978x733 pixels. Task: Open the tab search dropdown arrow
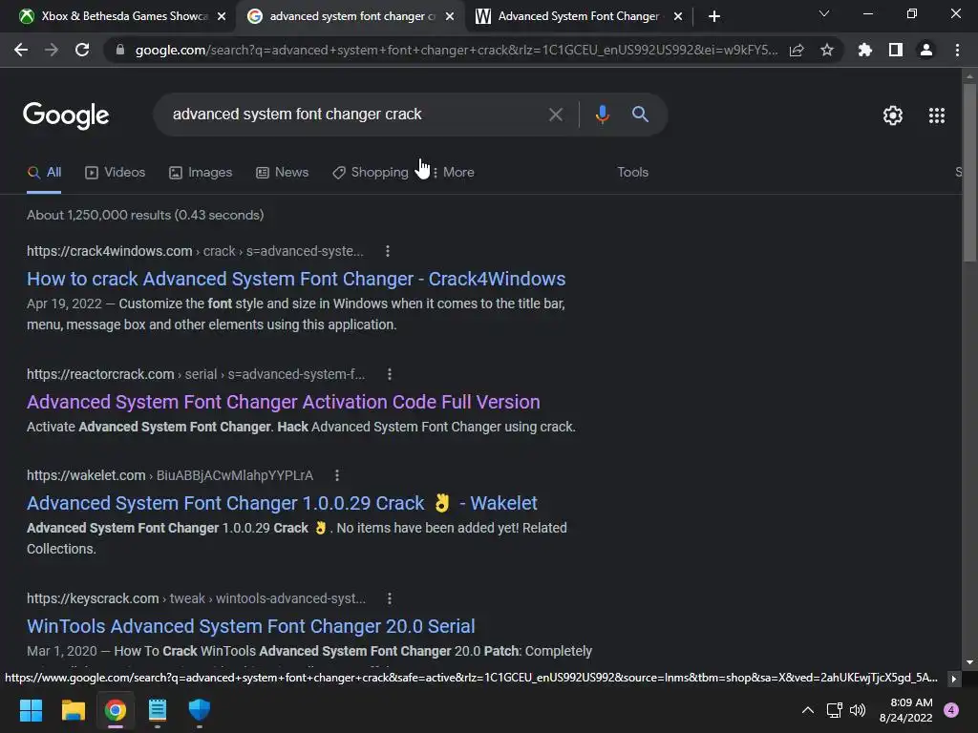tap(824, 13)
